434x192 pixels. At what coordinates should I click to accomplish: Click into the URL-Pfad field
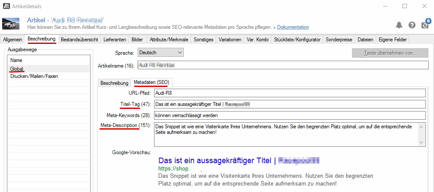coord(289,93)
